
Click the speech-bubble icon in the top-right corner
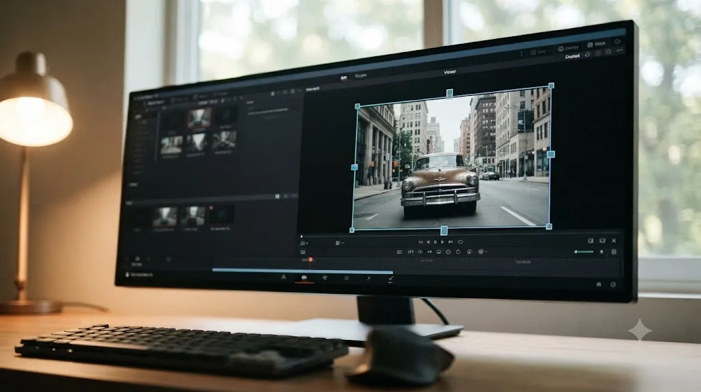click(617, 41)
